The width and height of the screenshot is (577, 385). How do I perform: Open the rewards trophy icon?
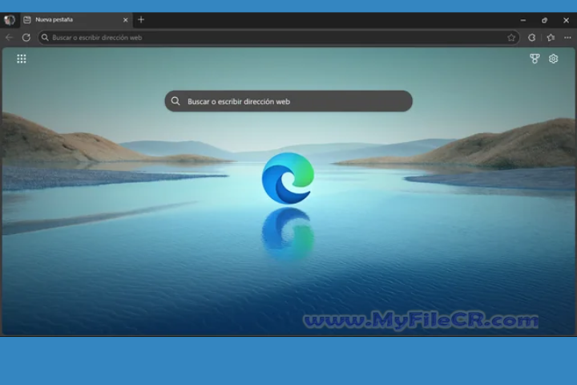pos(535,59)
